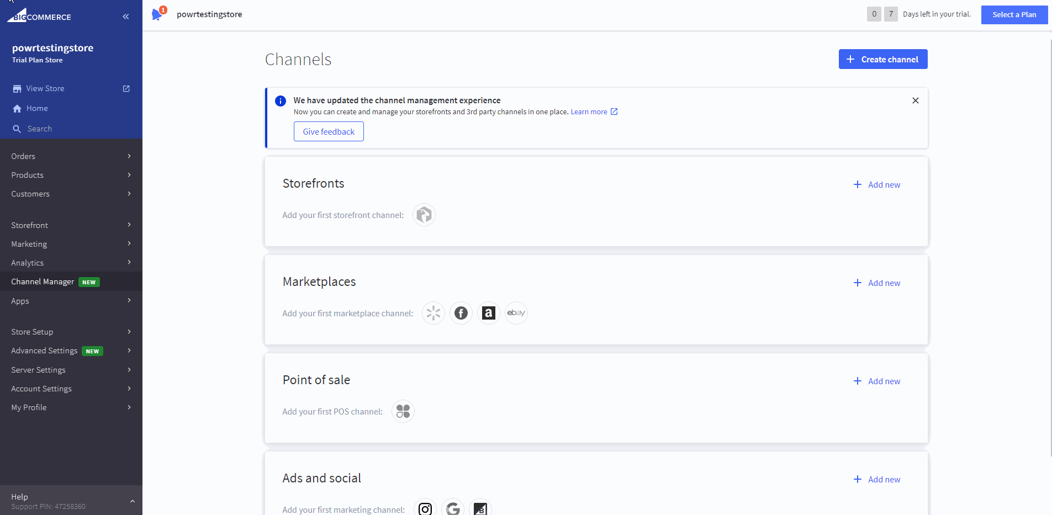This screenshot has height=515, width=1052.
Task: Click the Select a Plan button
Action: tap(1014, 15)
